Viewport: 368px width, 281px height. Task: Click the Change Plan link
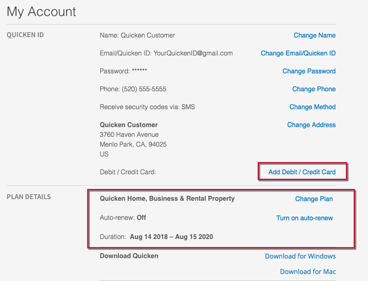click(314, 199)
